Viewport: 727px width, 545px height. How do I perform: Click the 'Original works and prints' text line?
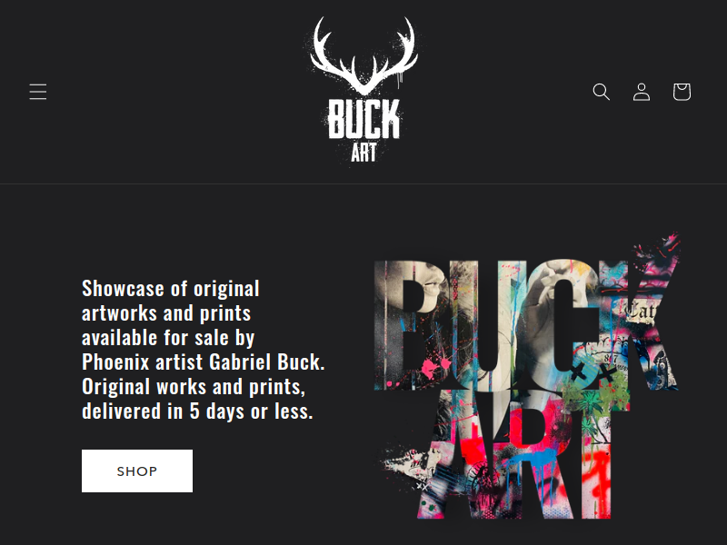pyautogui.click(x=194, y=387)
